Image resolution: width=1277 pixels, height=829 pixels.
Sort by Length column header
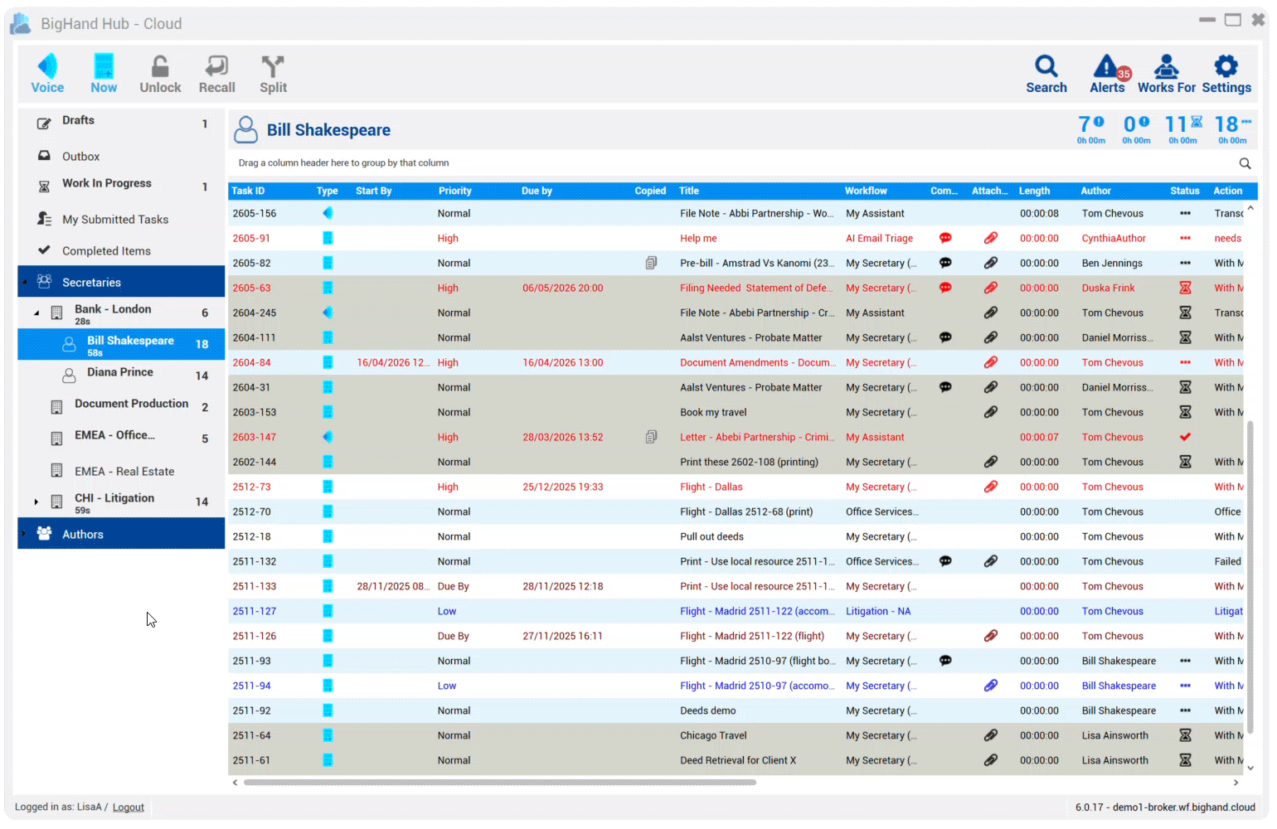1034,191
